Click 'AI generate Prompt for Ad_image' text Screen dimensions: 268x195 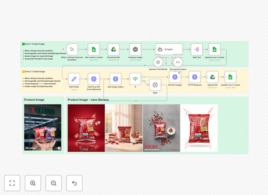pyautogui.click(x=38, y=59)
